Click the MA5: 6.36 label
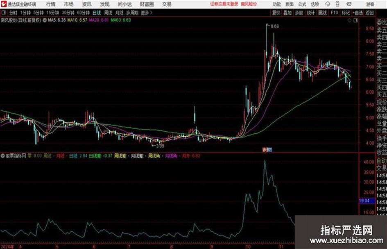387x249 pixels. 57,20
